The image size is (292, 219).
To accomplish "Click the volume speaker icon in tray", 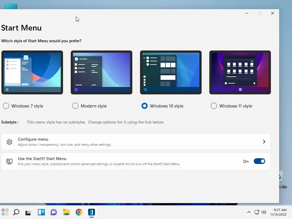I will pos(264,212).
